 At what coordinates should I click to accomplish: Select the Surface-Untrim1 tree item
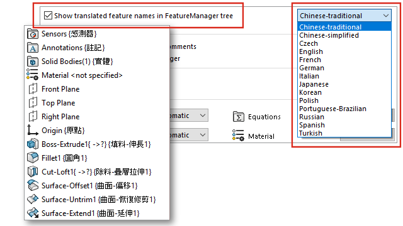point(91,200)
